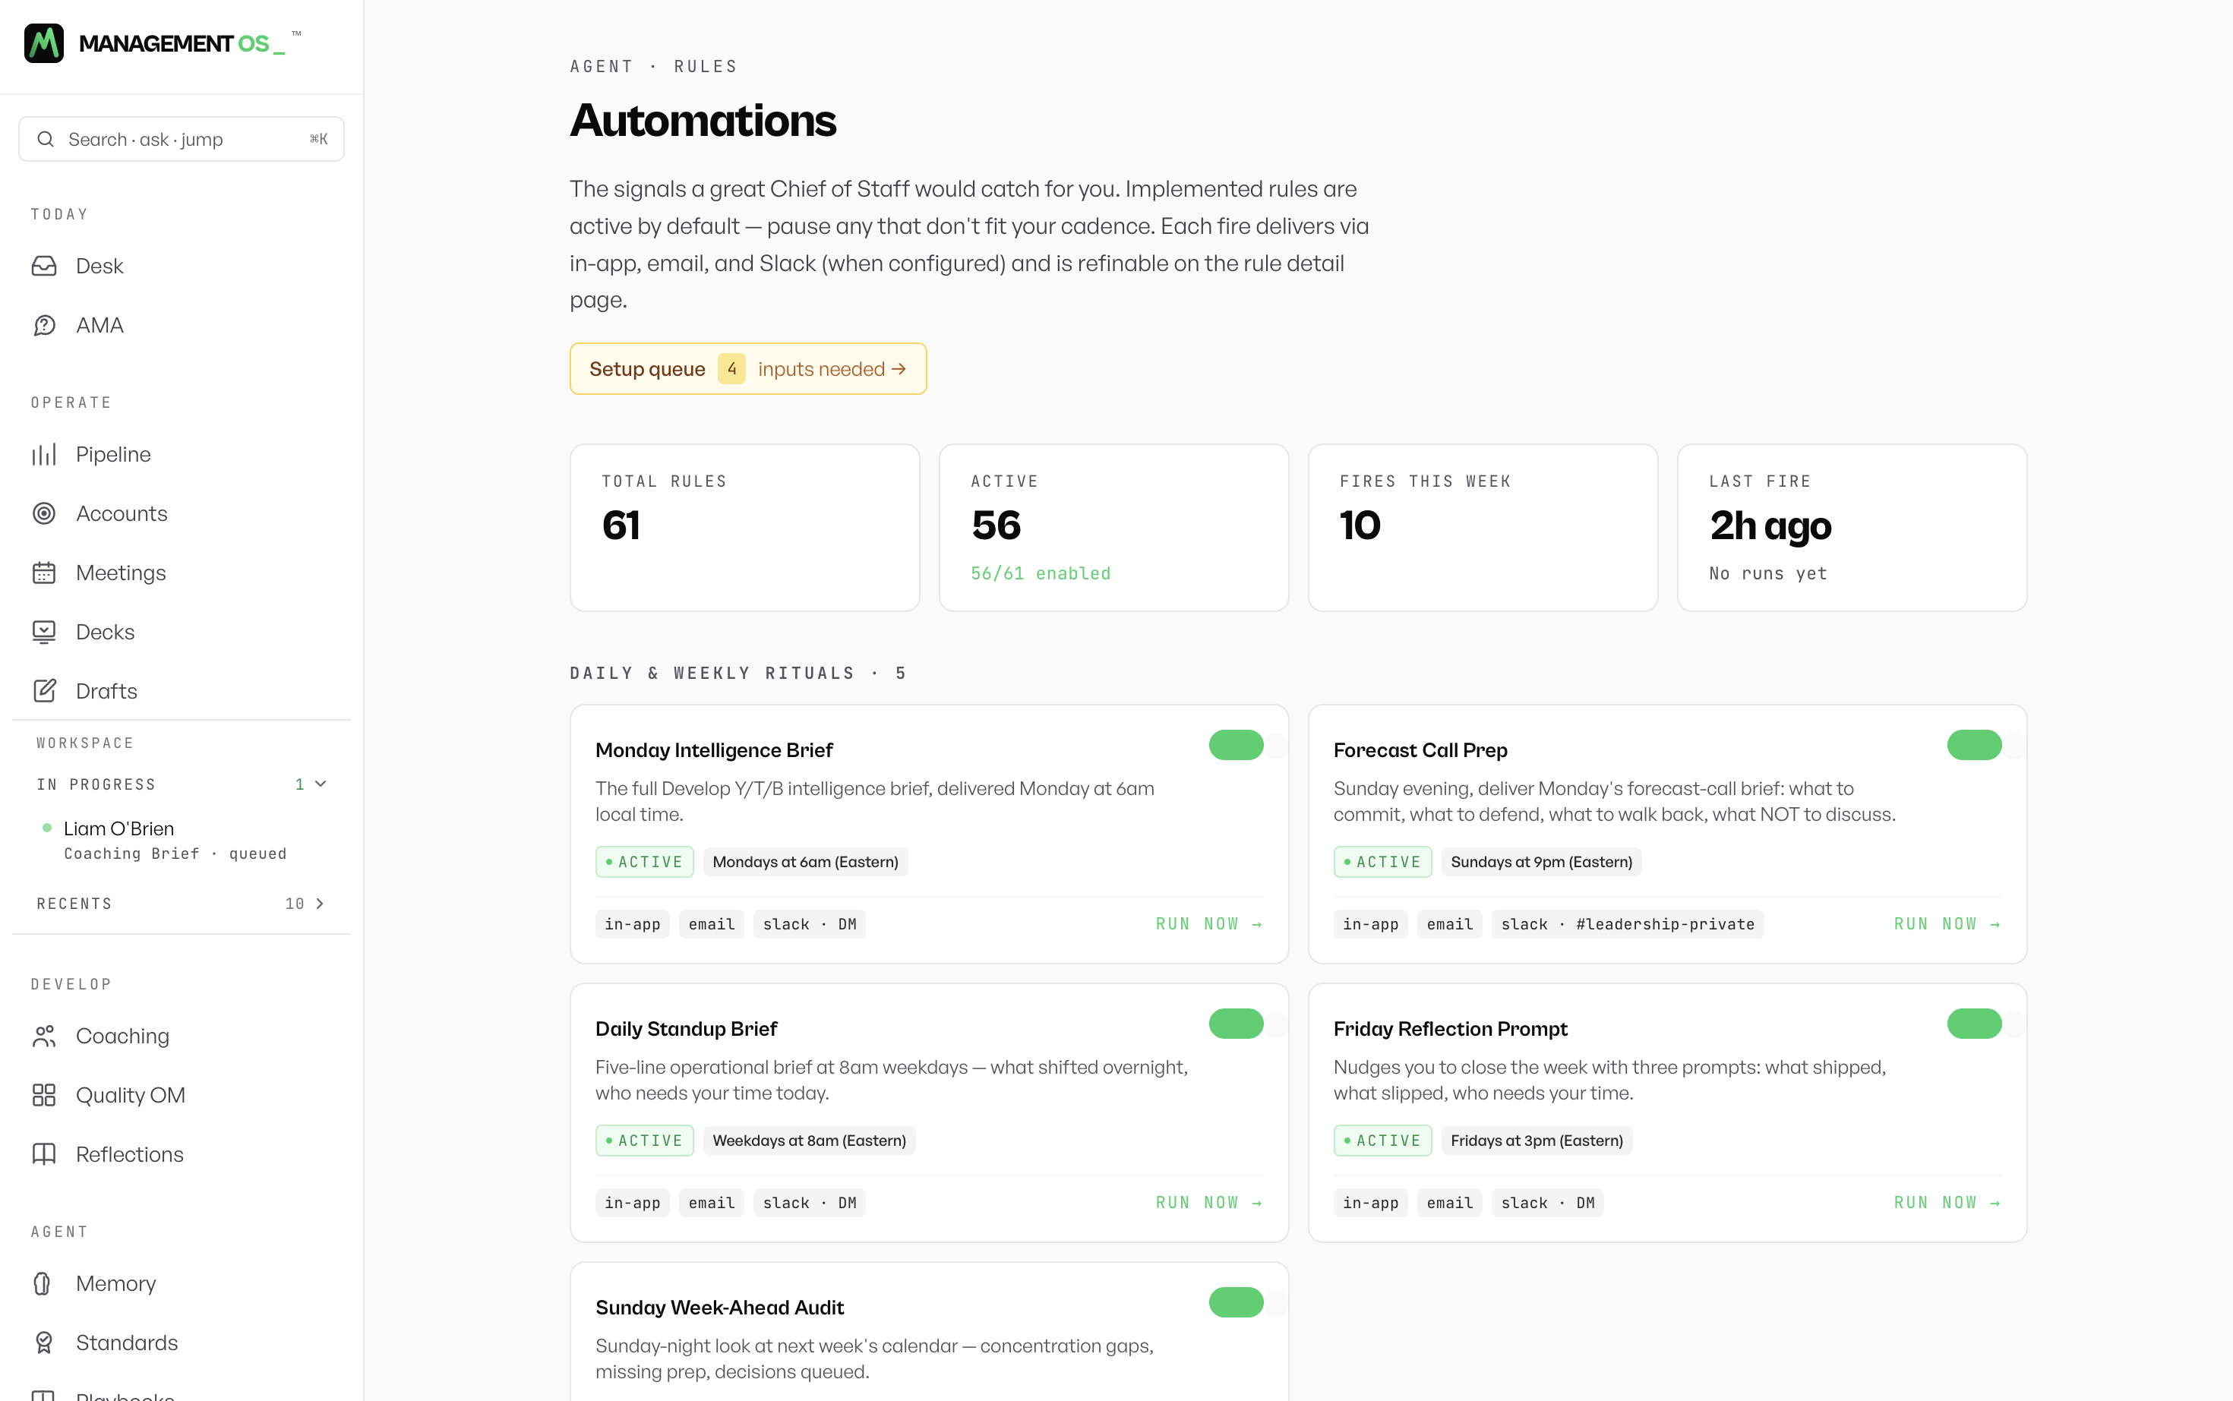Select Reflections in the sidebar
Viewport: 2233px width, 1401px height.
[x=182, y=1154]
